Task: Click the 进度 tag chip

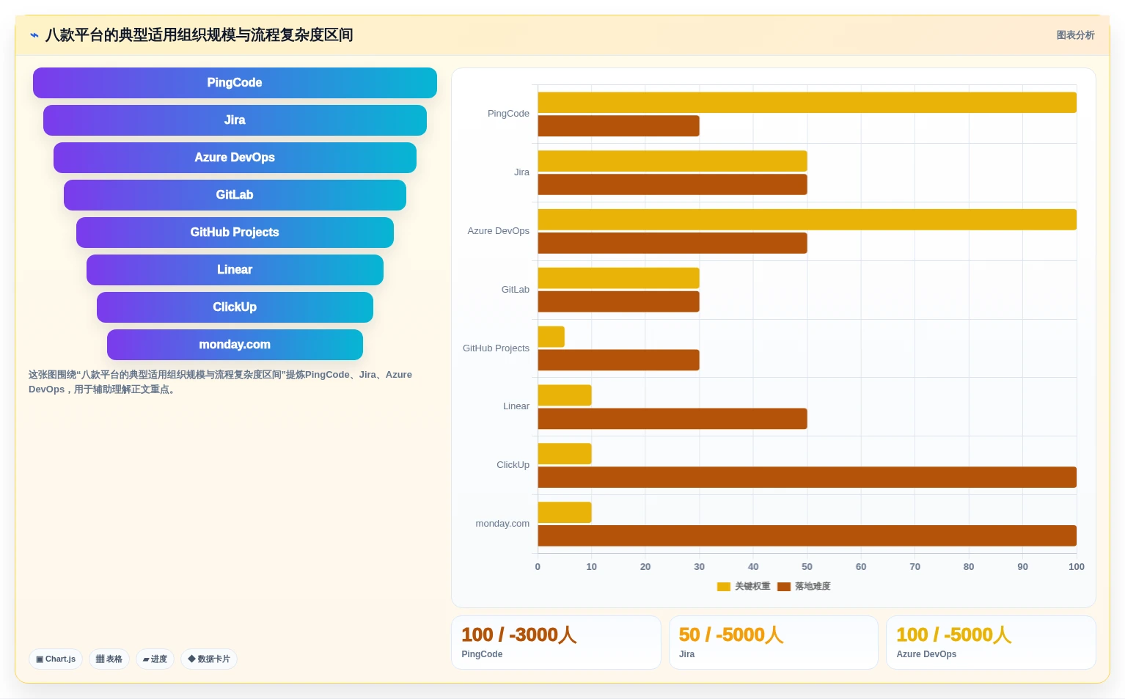Action: [x=155, y=659]
